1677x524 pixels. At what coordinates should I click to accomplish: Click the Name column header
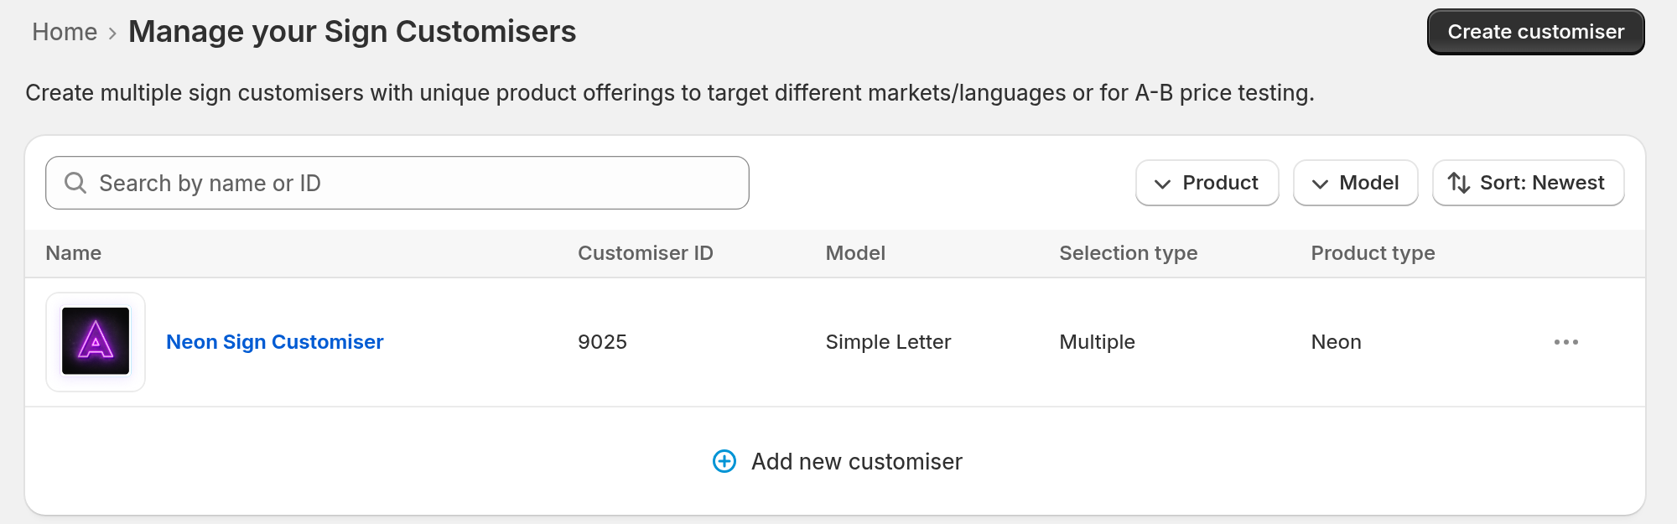pos(74,253)
